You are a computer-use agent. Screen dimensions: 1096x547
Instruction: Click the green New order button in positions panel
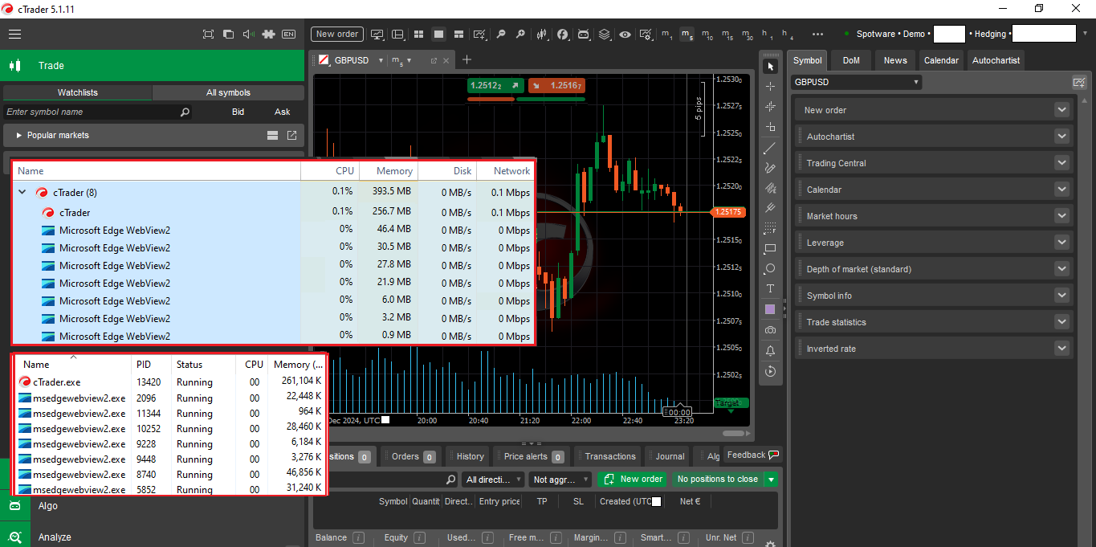(633, 480)
